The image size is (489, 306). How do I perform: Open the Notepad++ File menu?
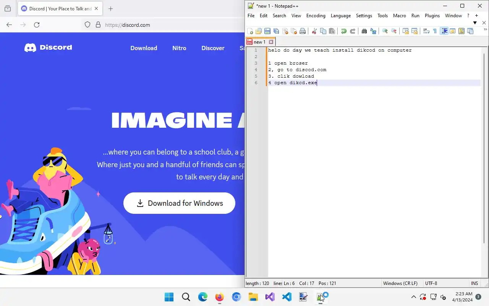251,16
